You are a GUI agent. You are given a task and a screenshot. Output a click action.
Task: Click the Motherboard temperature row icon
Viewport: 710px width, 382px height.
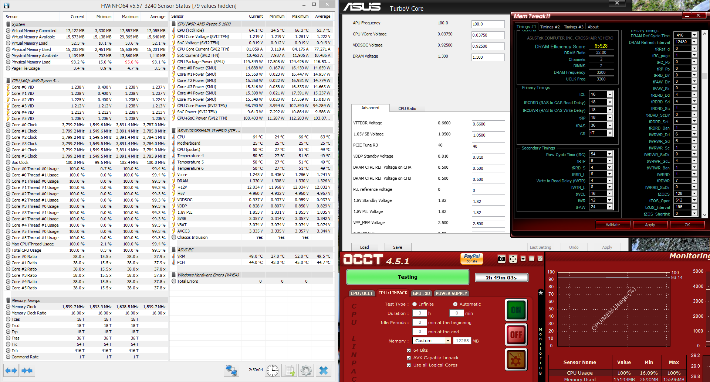(174, 143)
